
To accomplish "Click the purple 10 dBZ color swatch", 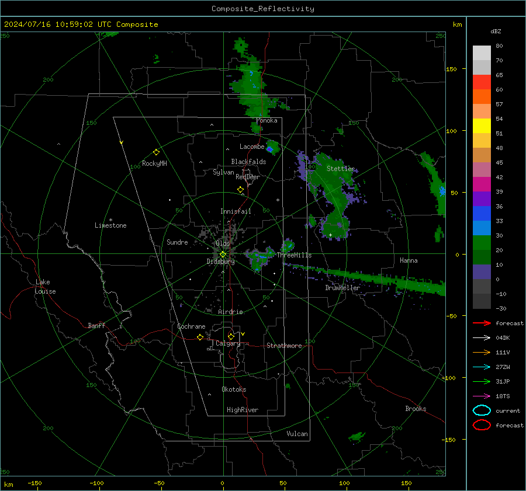I will click(482, 271).
